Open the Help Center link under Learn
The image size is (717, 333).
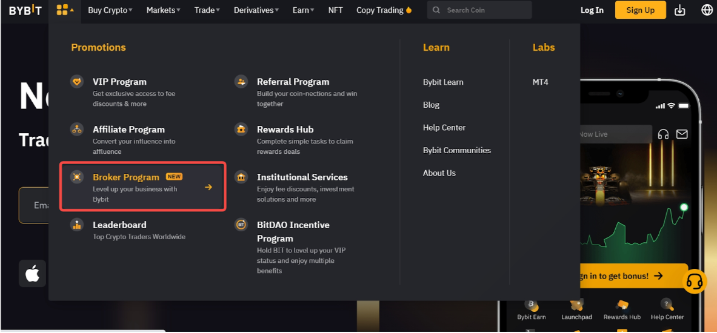[444, 128]
